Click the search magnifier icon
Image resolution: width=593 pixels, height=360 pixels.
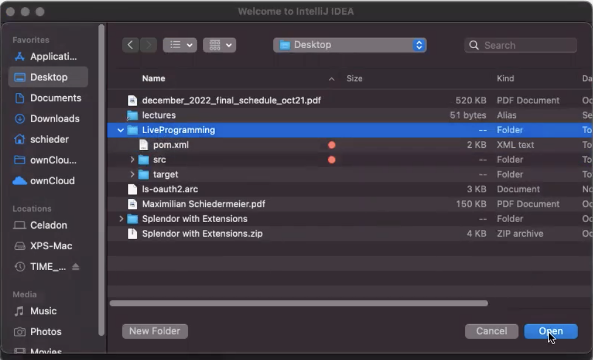click(474, 46)
